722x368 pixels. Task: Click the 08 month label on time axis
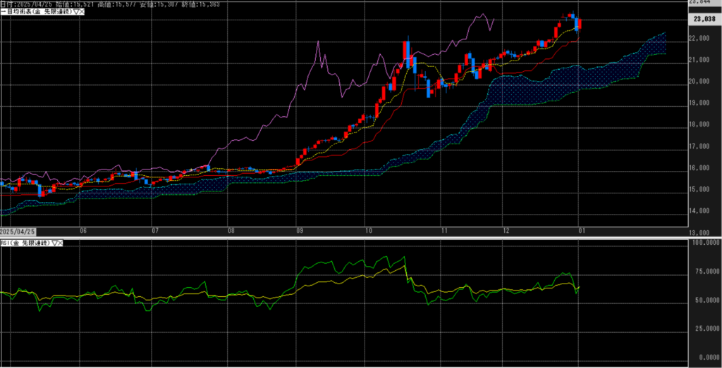[231, 231]
